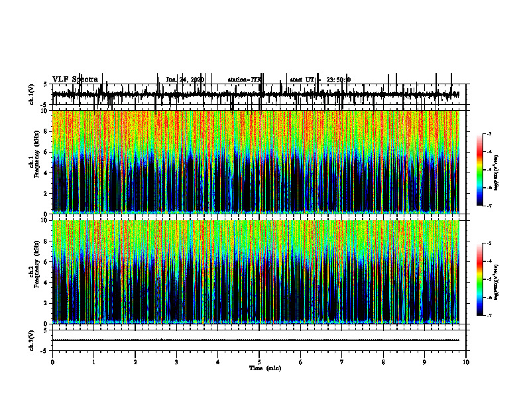Click time axis tick label "5"
Screen dimensions: 525x406
click(x=259, y=362)
